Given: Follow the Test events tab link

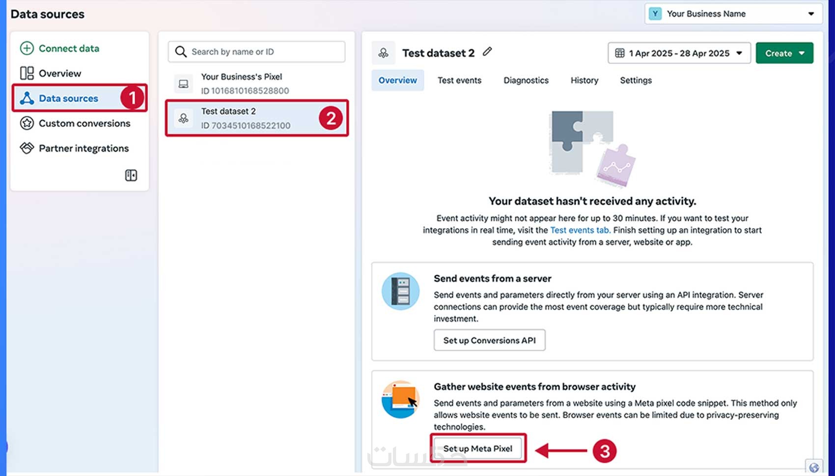Looking at the screenshot, I should point(579,230).
